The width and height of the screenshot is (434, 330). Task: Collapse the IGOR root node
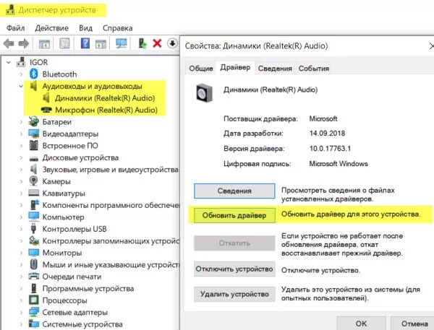click(x=9, y=63)
